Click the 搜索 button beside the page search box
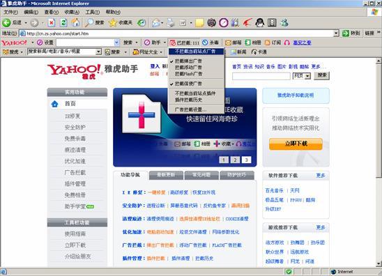Image resolution: width=382 pixels, height=276 pixels. click(321, 75)
